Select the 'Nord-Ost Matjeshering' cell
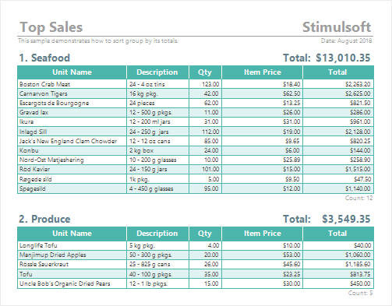Viewport: 392px width, 306px height. [x=72, y=160]
